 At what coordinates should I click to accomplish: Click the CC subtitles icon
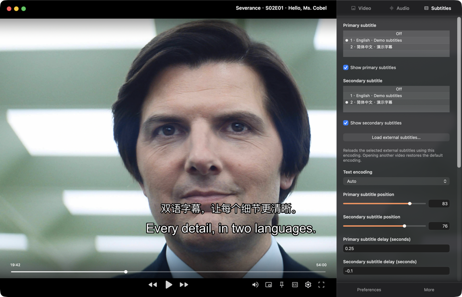(295, 284)
